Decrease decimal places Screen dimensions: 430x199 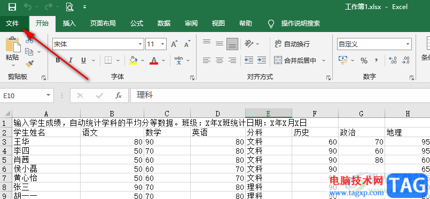pos(405,60)
